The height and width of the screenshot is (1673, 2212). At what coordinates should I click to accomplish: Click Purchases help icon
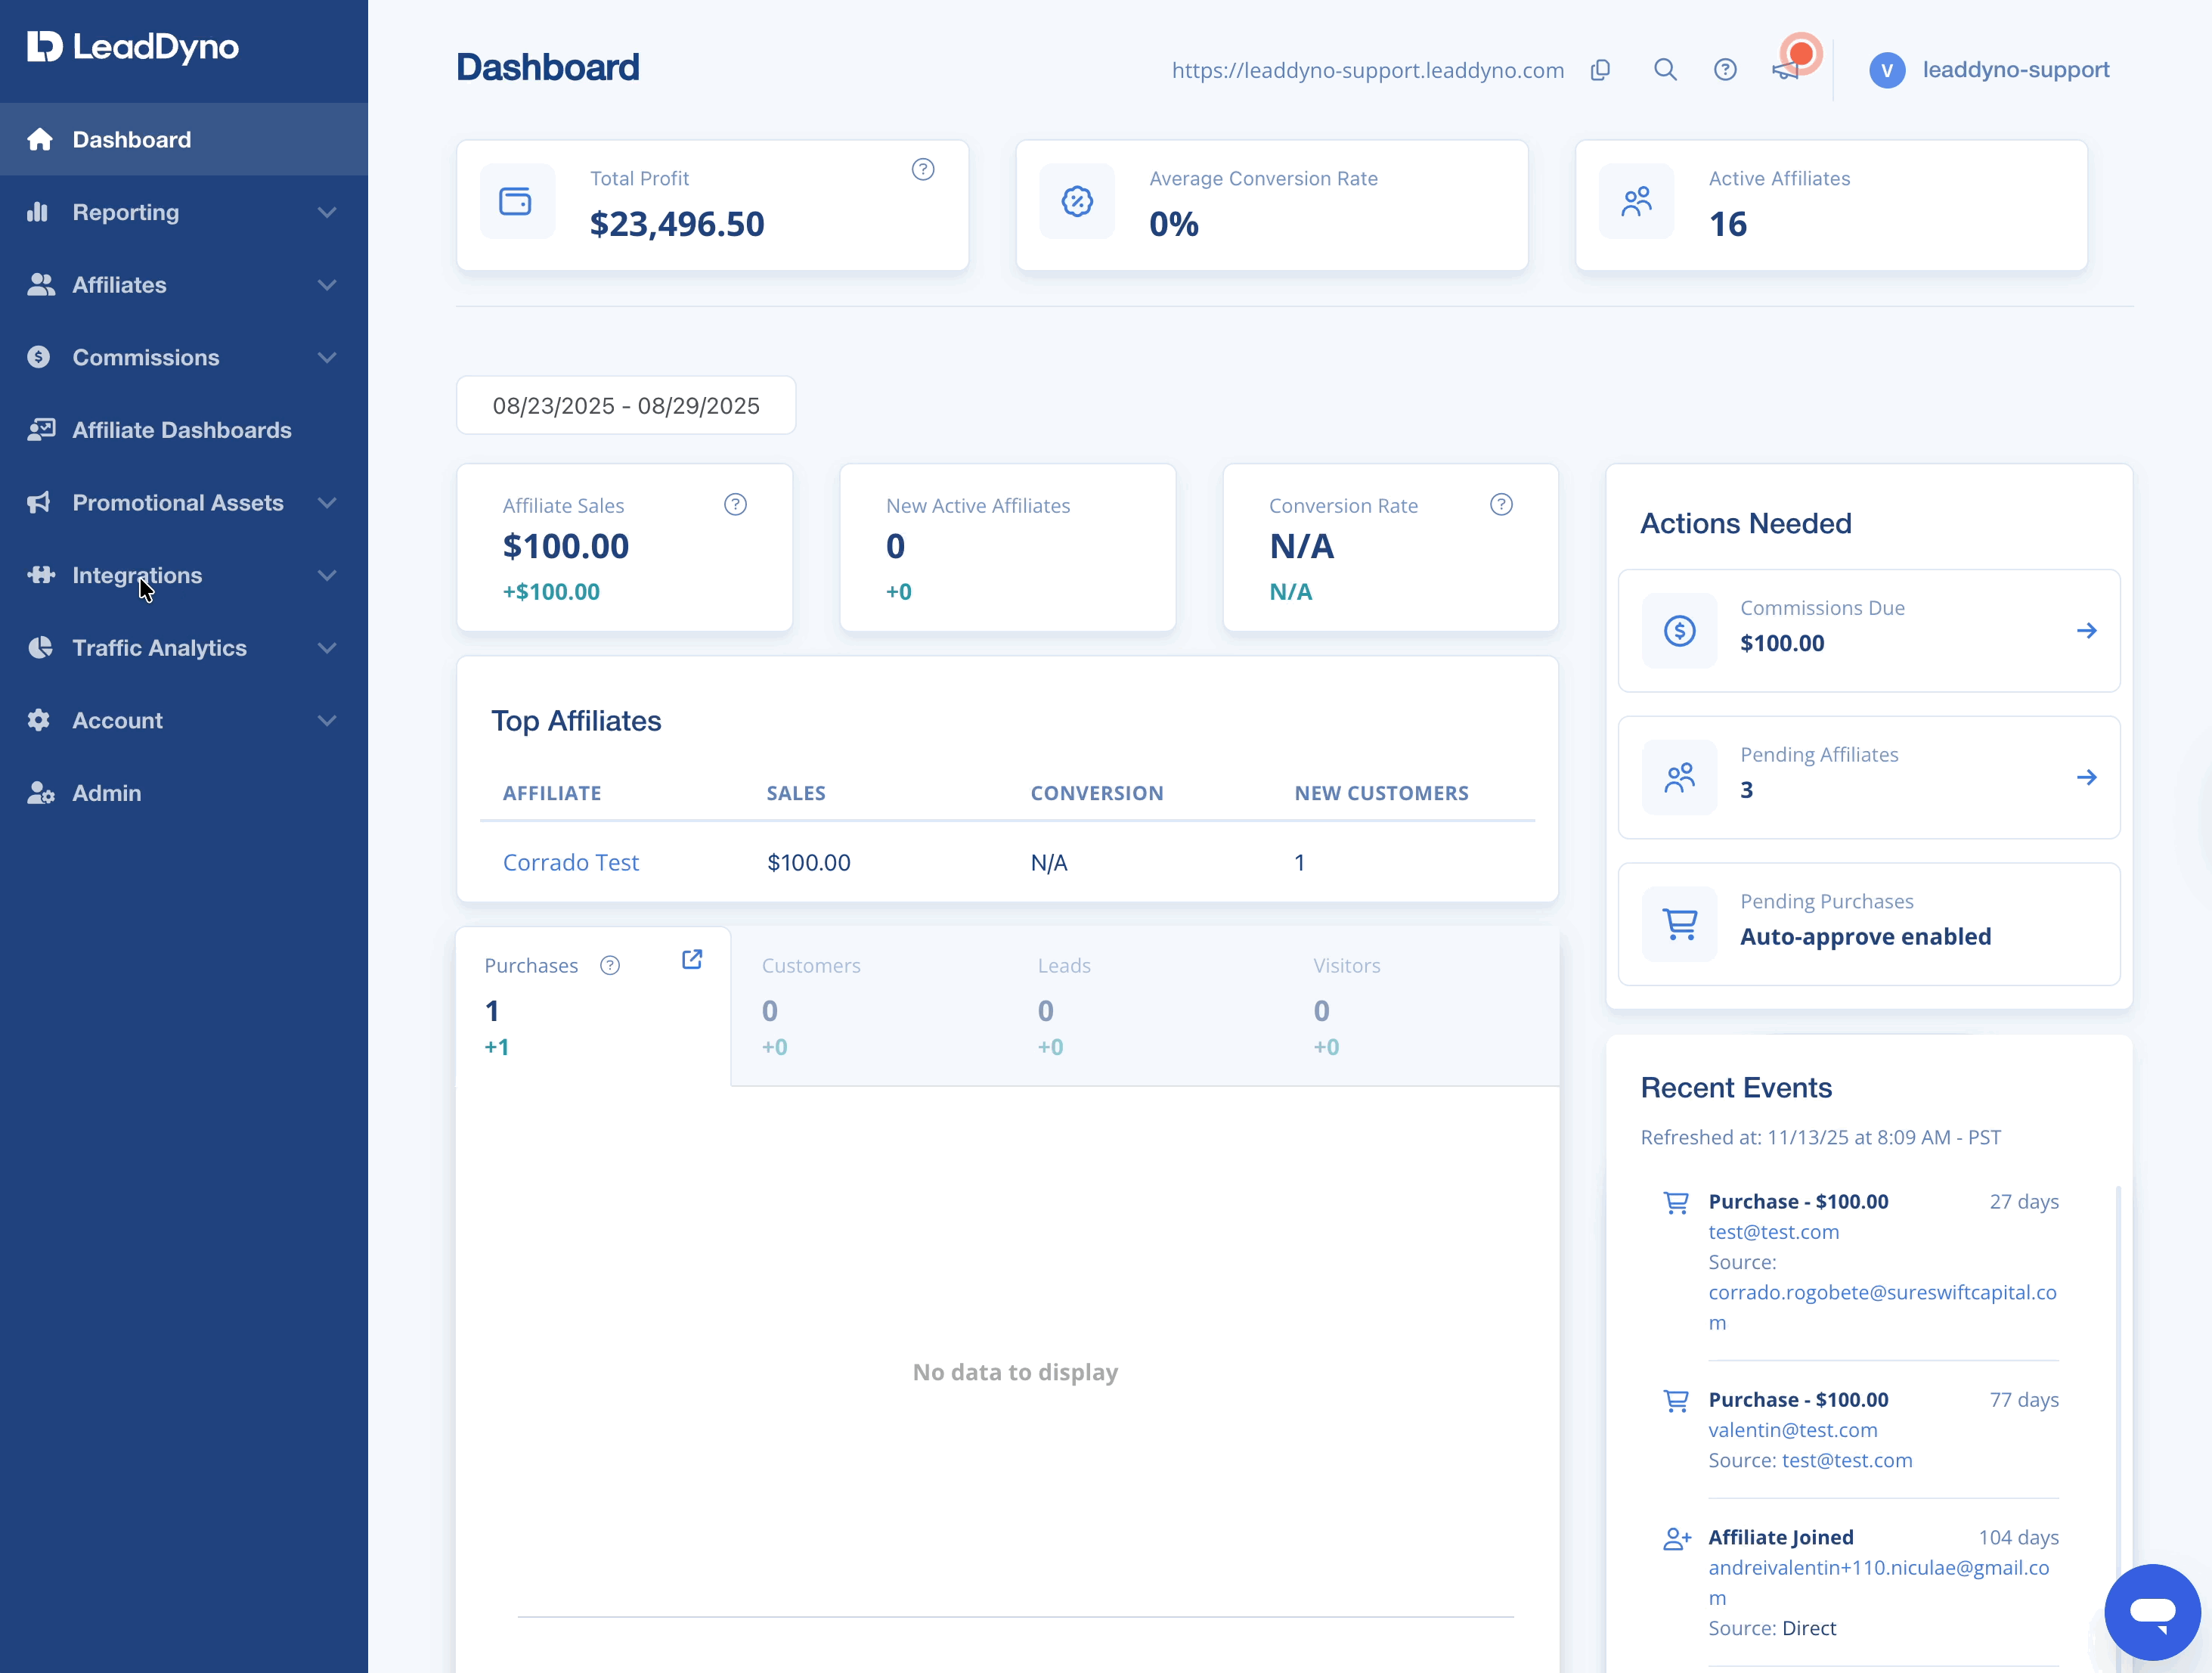coord(610,966)
